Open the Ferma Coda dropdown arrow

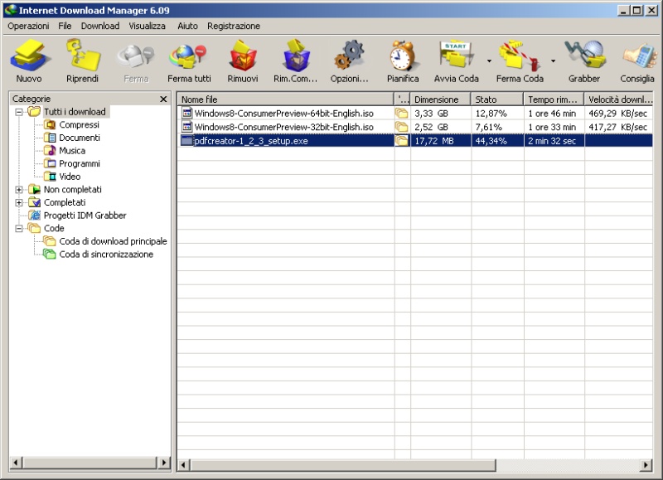pos(553,61)
